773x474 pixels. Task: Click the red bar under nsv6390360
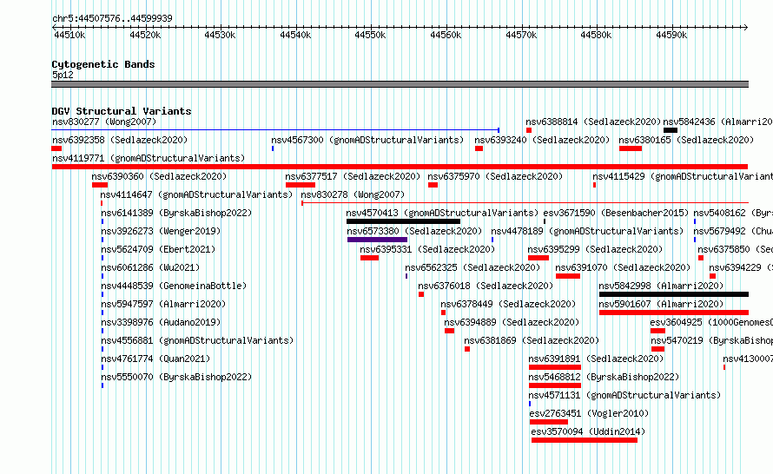tap(100, 185)
